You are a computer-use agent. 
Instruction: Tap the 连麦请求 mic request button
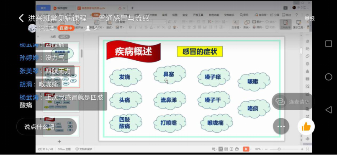293,101
